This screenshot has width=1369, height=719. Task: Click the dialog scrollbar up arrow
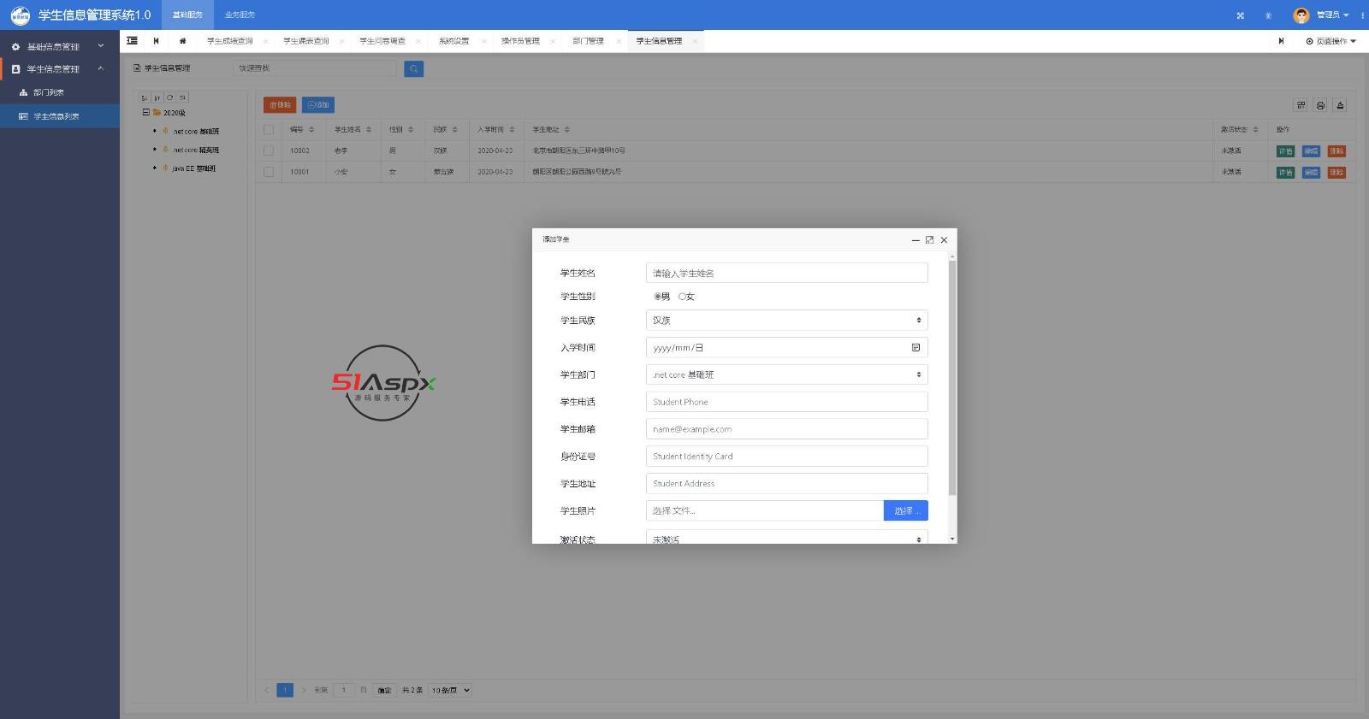[x=952, y=256]
